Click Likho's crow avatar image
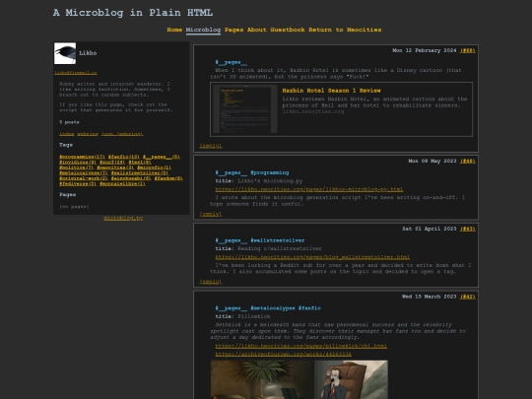Viewport: 532px width, 399px height. click(x=65, y=53)
